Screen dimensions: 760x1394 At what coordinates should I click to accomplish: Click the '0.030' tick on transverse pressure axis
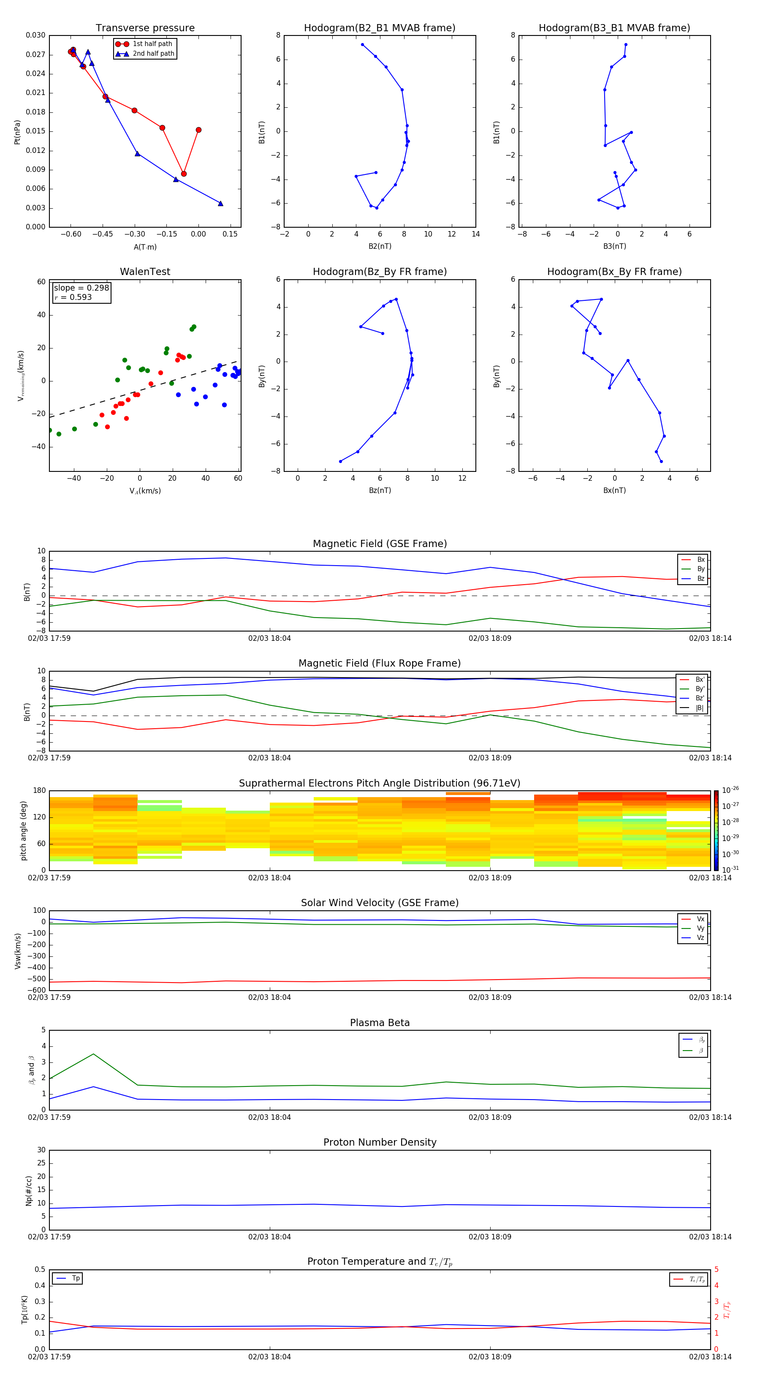[x=36, y=35]
